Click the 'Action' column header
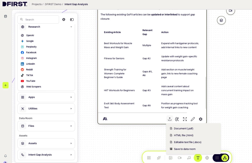This screenshot has width=252, height=163. coord(165,32)
